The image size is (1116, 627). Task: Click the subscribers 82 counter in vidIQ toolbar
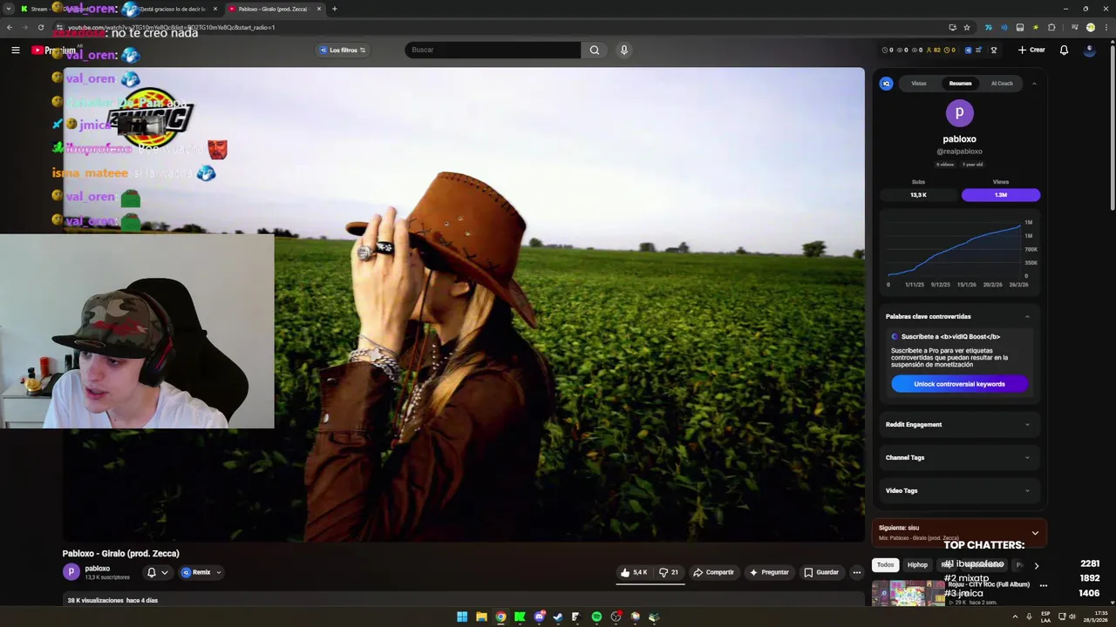[934, 50]
